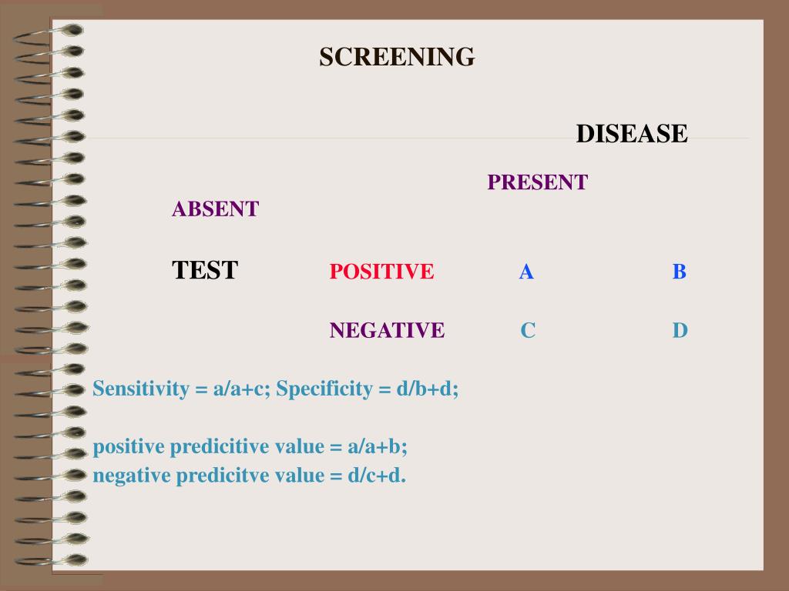
Task: Click the negative predictive value line
Action: point(249,475)
